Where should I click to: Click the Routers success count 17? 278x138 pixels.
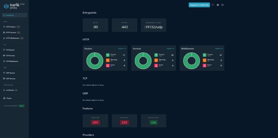(124, 55)
